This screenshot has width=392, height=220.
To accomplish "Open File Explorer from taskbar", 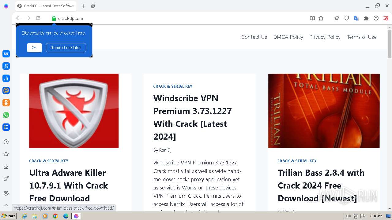I will tap(35, 216).
